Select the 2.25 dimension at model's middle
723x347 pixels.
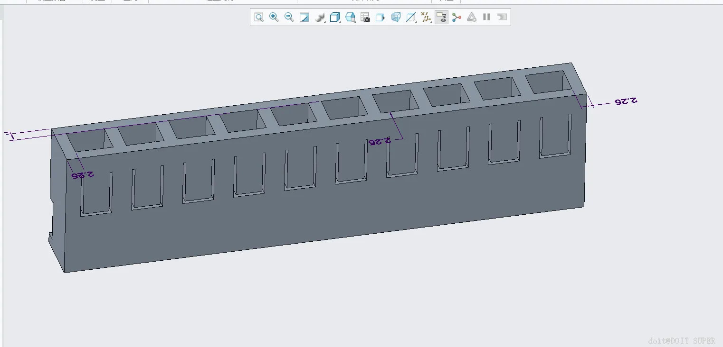(x=380, y=141)
